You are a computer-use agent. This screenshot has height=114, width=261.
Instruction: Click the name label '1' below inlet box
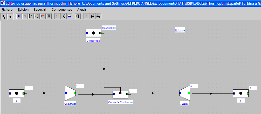click(17, 101)
